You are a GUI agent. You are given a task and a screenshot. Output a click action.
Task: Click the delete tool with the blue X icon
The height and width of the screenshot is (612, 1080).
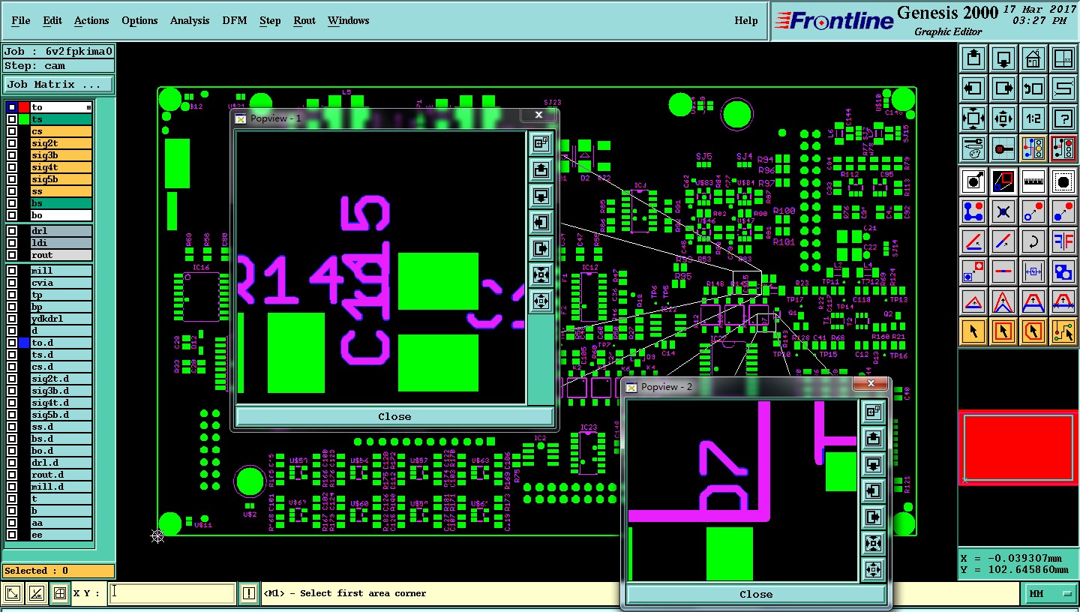coord(1003,211)
